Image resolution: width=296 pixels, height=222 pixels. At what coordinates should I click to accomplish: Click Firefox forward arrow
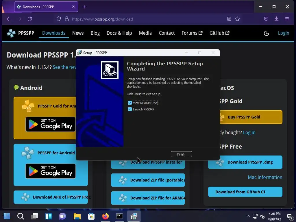[19, 19]
